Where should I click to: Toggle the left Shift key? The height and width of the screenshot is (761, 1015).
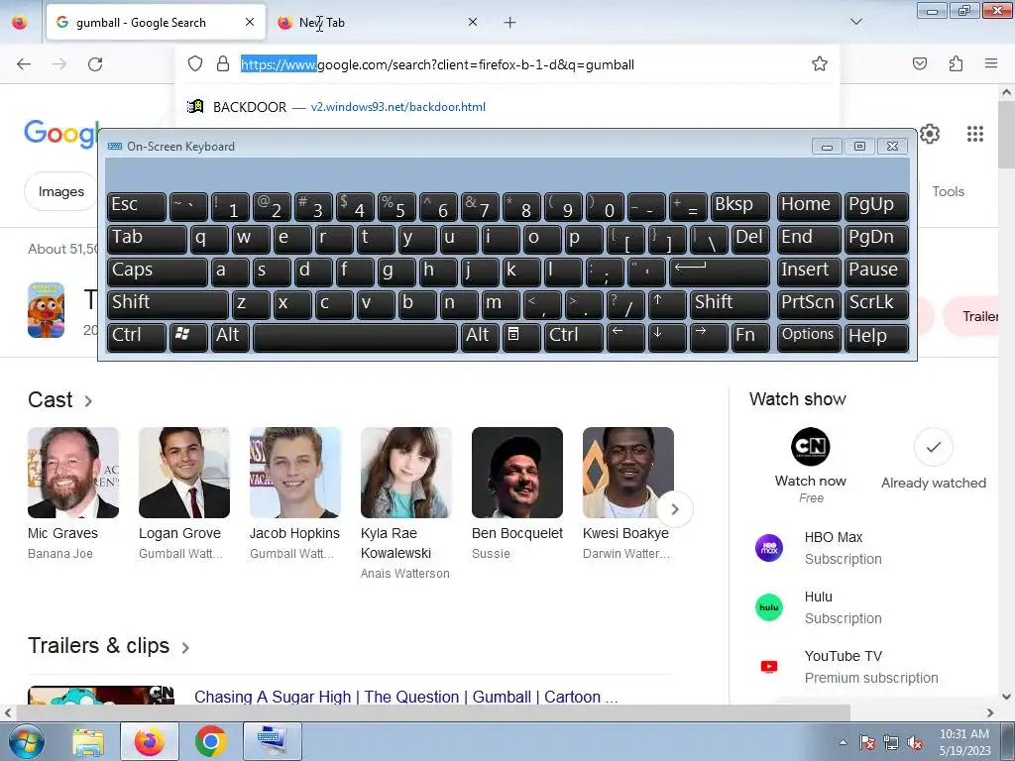168,304
